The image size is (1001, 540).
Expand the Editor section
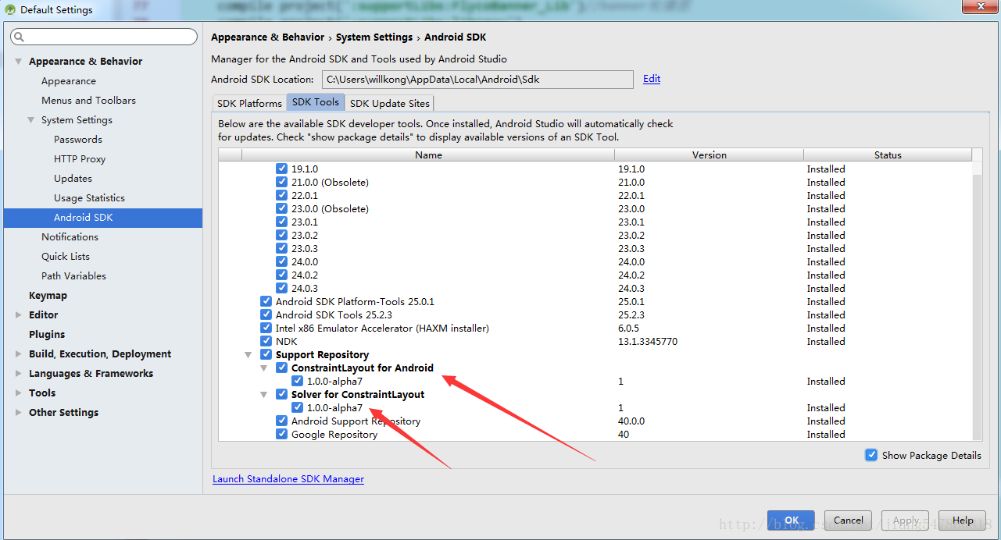tap(19, 314)
